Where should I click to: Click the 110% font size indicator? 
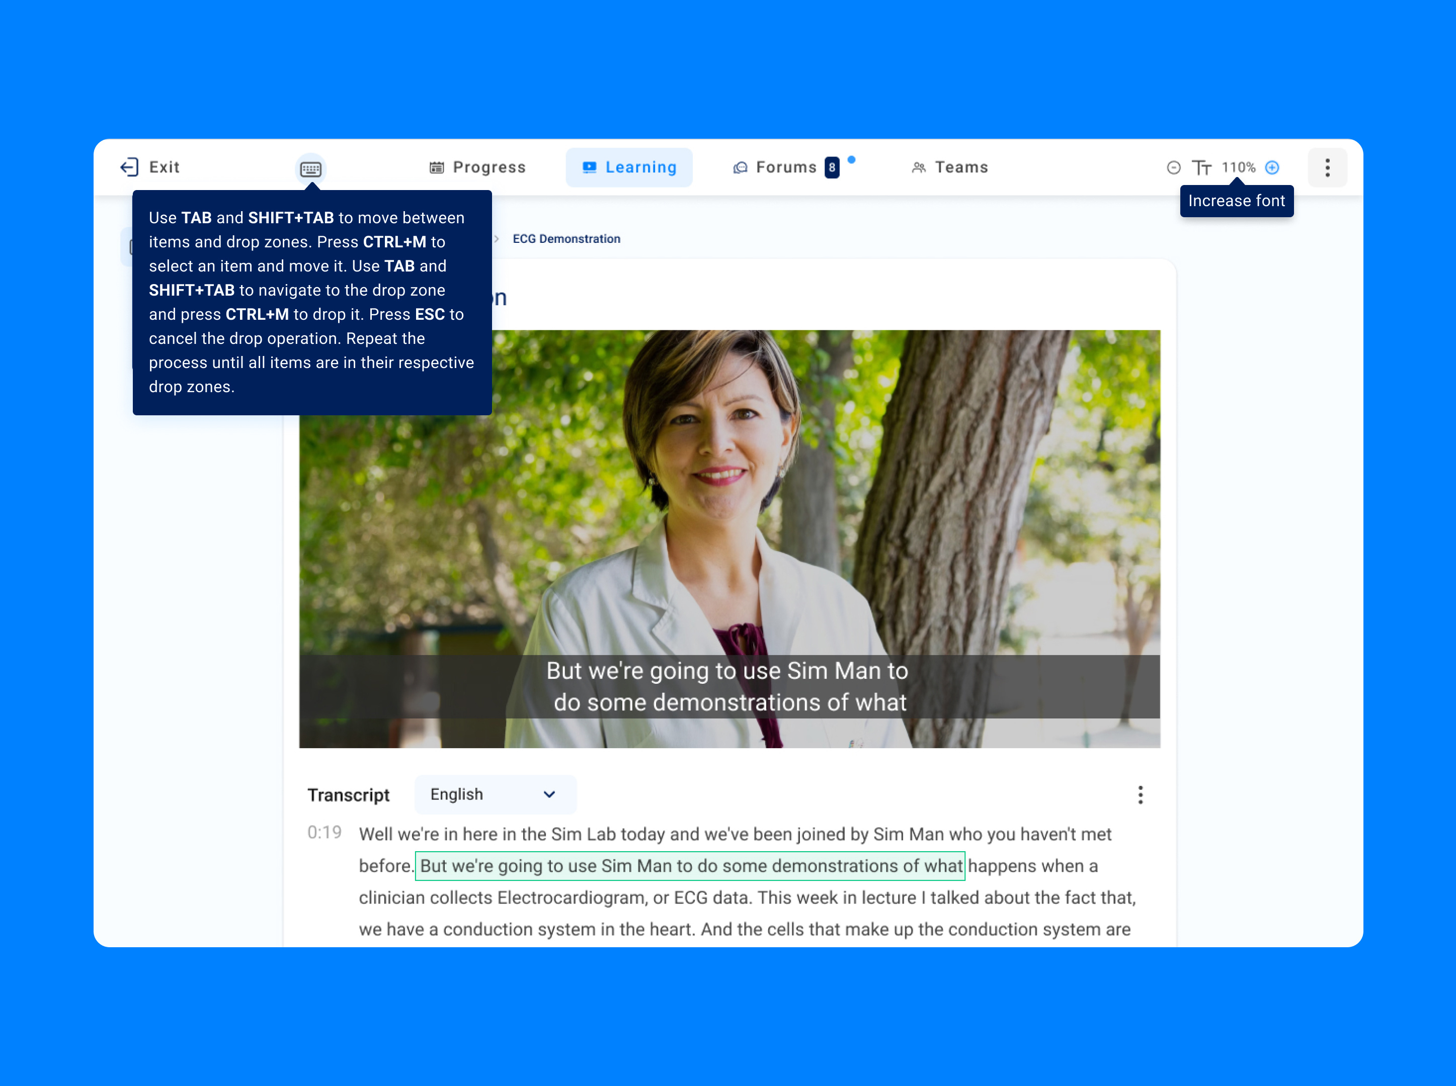pyautogui.click(x=1238, y=167)
